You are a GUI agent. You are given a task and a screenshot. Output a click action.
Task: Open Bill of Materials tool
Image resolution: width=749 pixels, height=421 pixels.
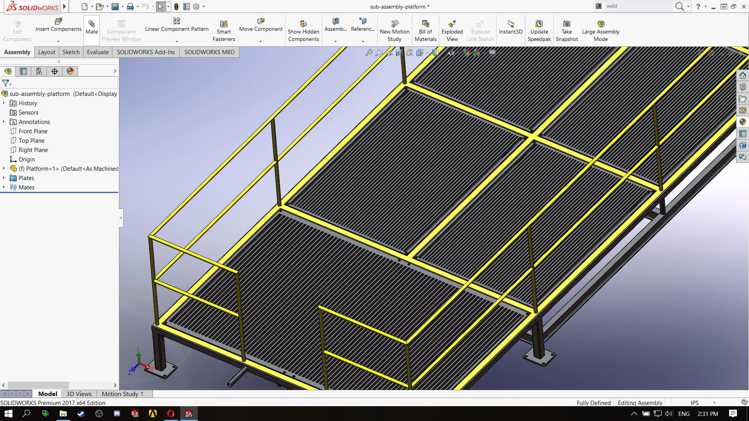pyautogui.click(x=425, y=24)
